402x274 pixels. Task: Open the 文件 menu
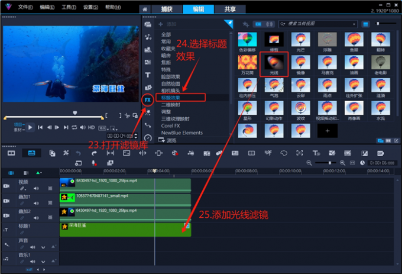pyautogui.click(x=25, y=7)
